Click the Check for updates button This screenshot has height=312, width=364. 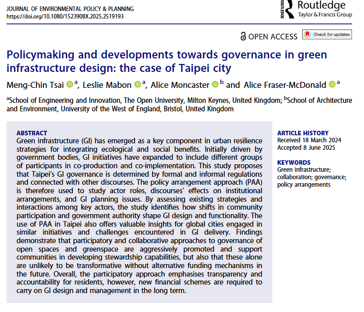(x=327, y=34)
